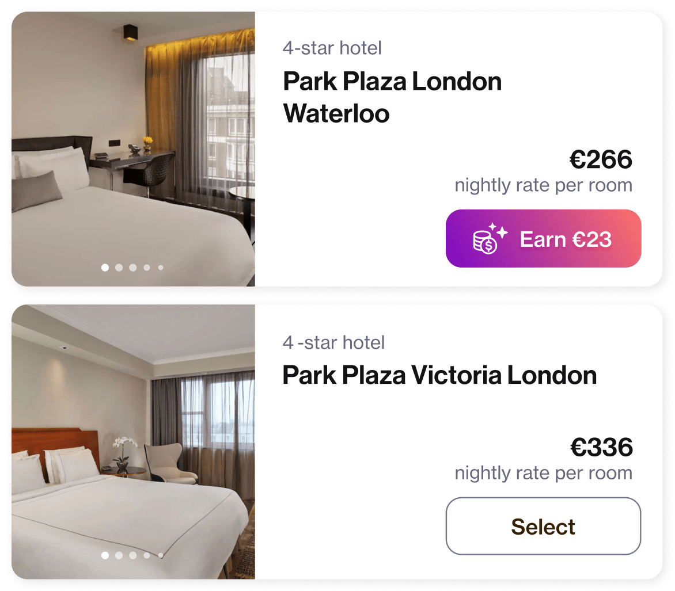Select Park Plaza Victoria London room
This screenshot has height=591, width=675.
(x=543, y=526)
